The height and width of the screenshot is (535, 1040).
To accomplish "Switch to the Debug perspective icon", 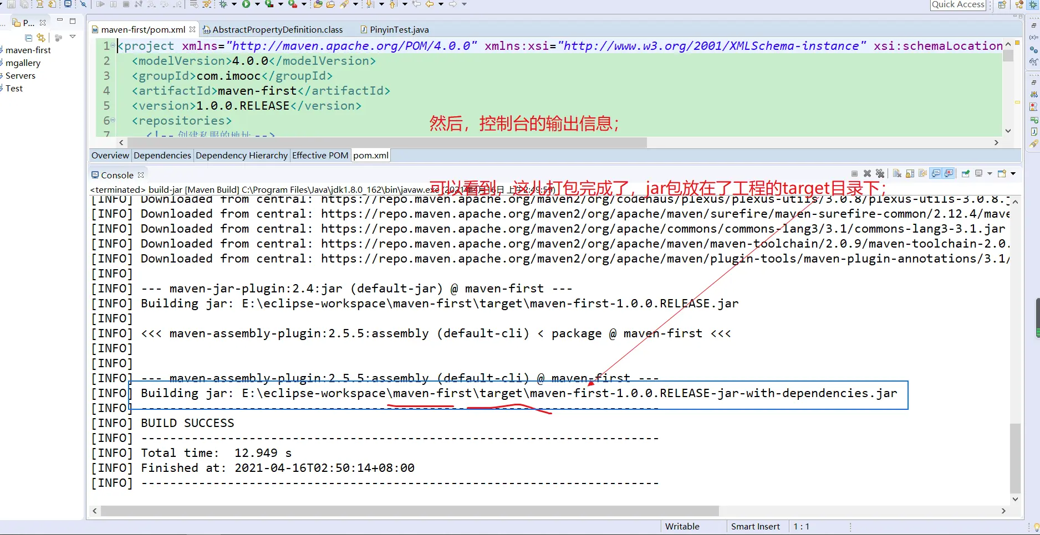I will [x=1033, y=4].
